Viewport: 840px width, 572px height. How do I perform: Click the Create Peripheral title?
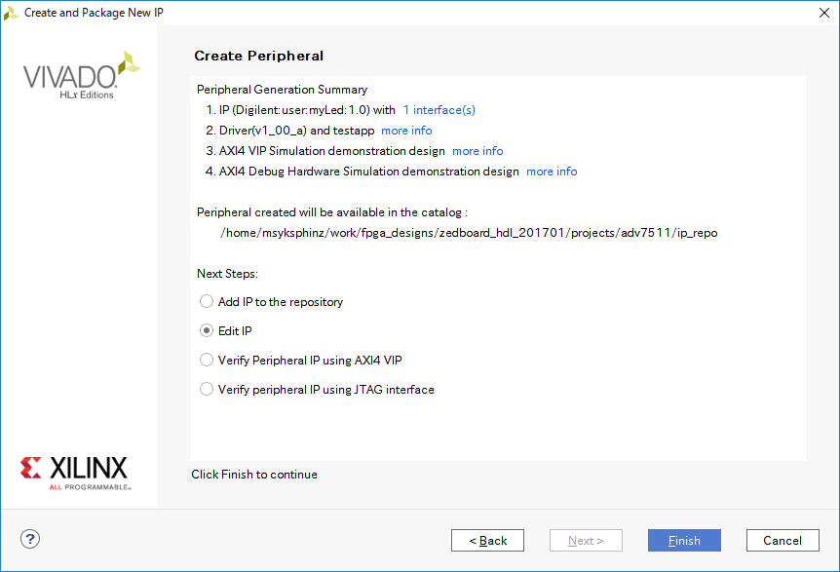coord(259,56)
